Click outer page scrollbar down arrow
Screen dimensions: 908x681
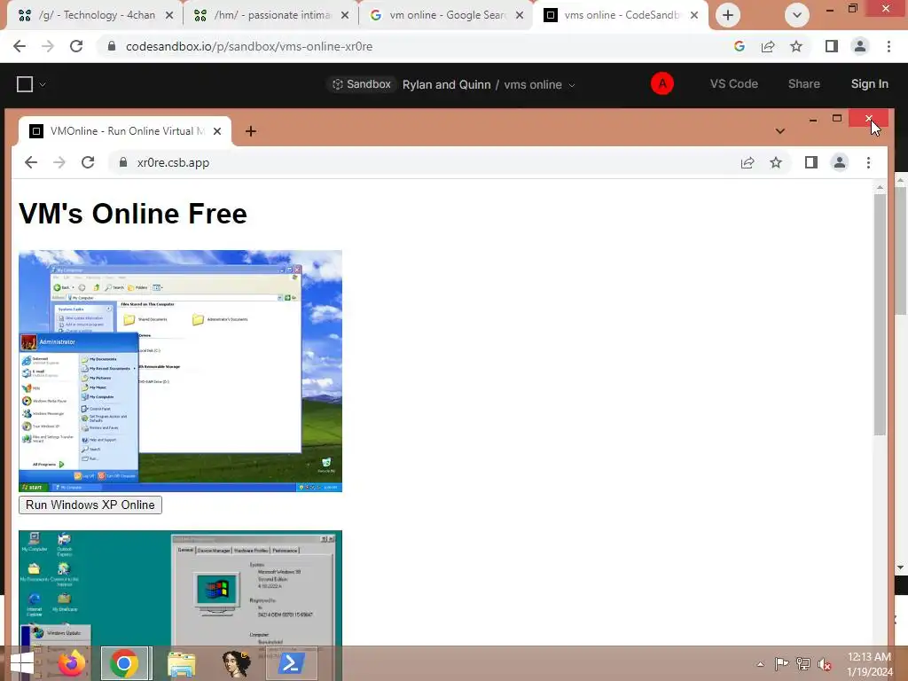tap(901, 567)
